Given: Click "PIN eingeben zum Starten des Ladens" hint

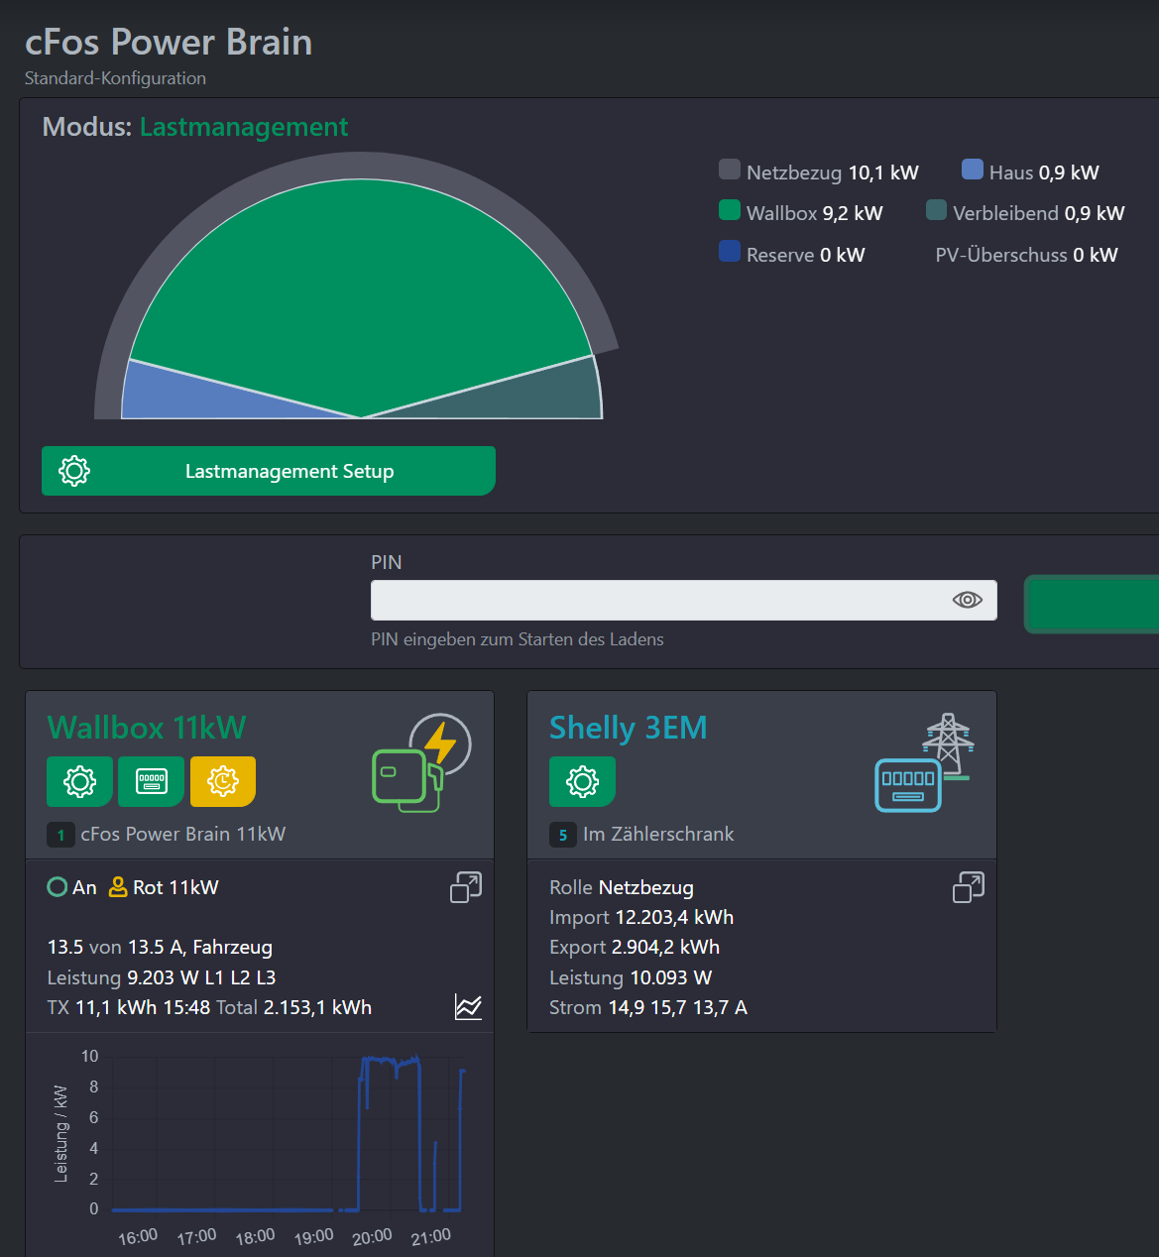Looking at the screenshot, I should coord(518,639).
